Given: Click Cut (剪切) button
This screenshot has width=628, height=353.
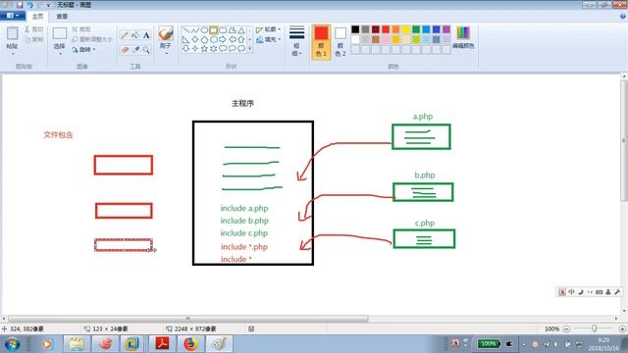Looking at the screenshot, I should click(x=33, y=29).
